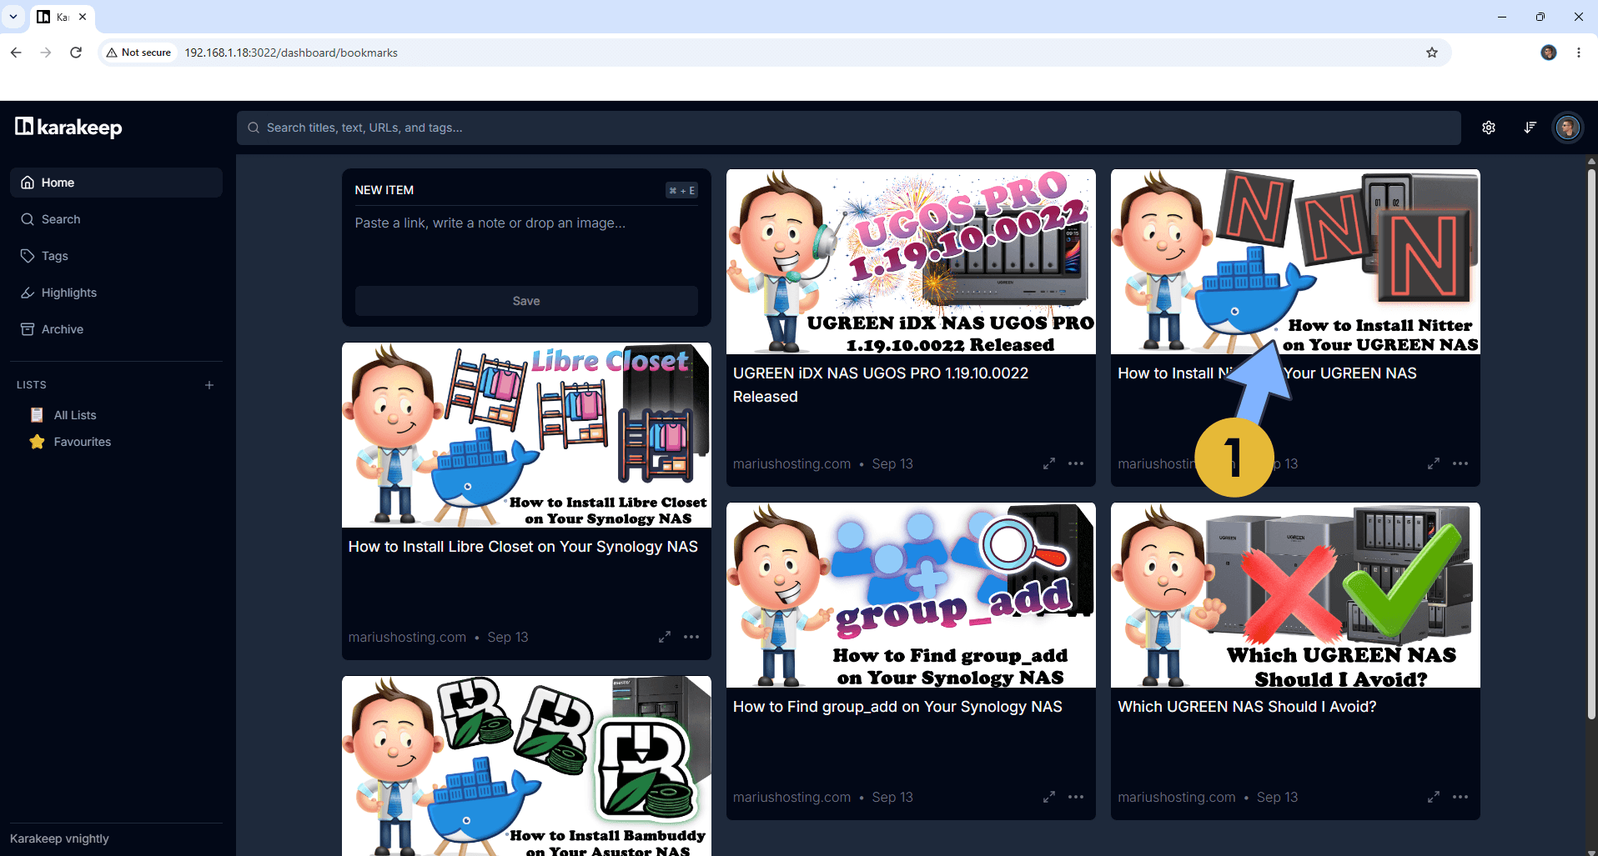Visit mariushosting.com on Which UGREEN NAS card
This screenshot has height=856, width=1598.
pyautogui.click(x=1176, y=797)
